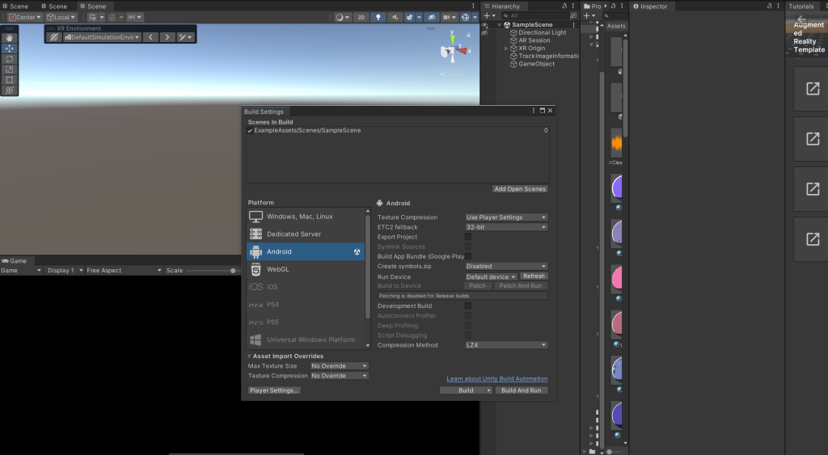
Task: Collapse Asset Import Overrides section
Action: click(250, 356)
